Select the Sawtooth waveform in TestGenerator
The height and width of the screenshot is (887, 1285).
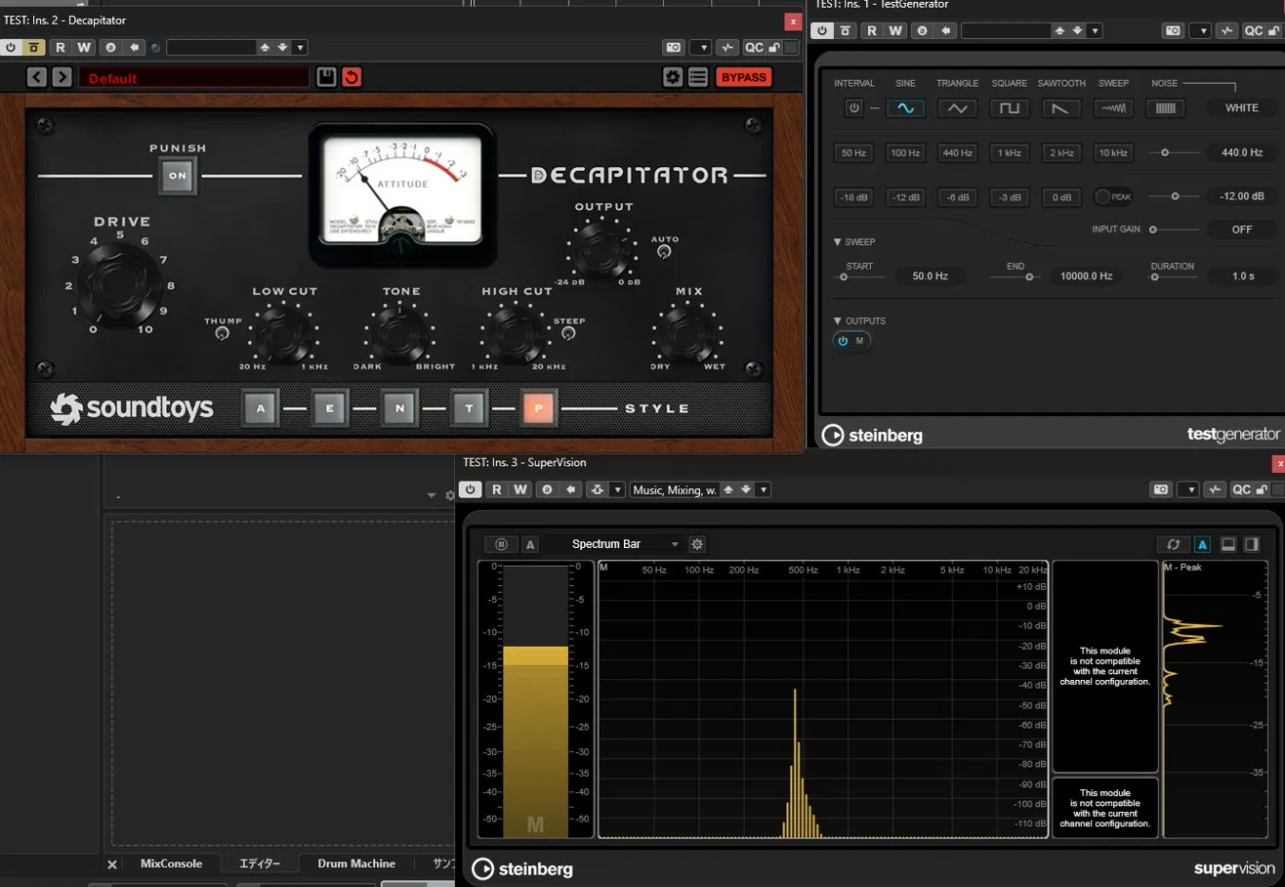coord(1060,108)
